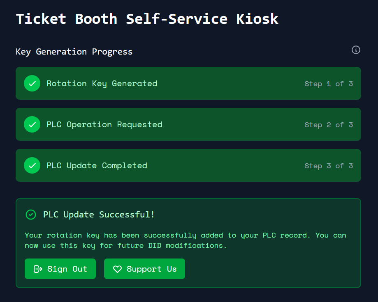Click the info icon beside Key Generation Progress
This screenshot has width=378, height=302.
tap(356, 50)
